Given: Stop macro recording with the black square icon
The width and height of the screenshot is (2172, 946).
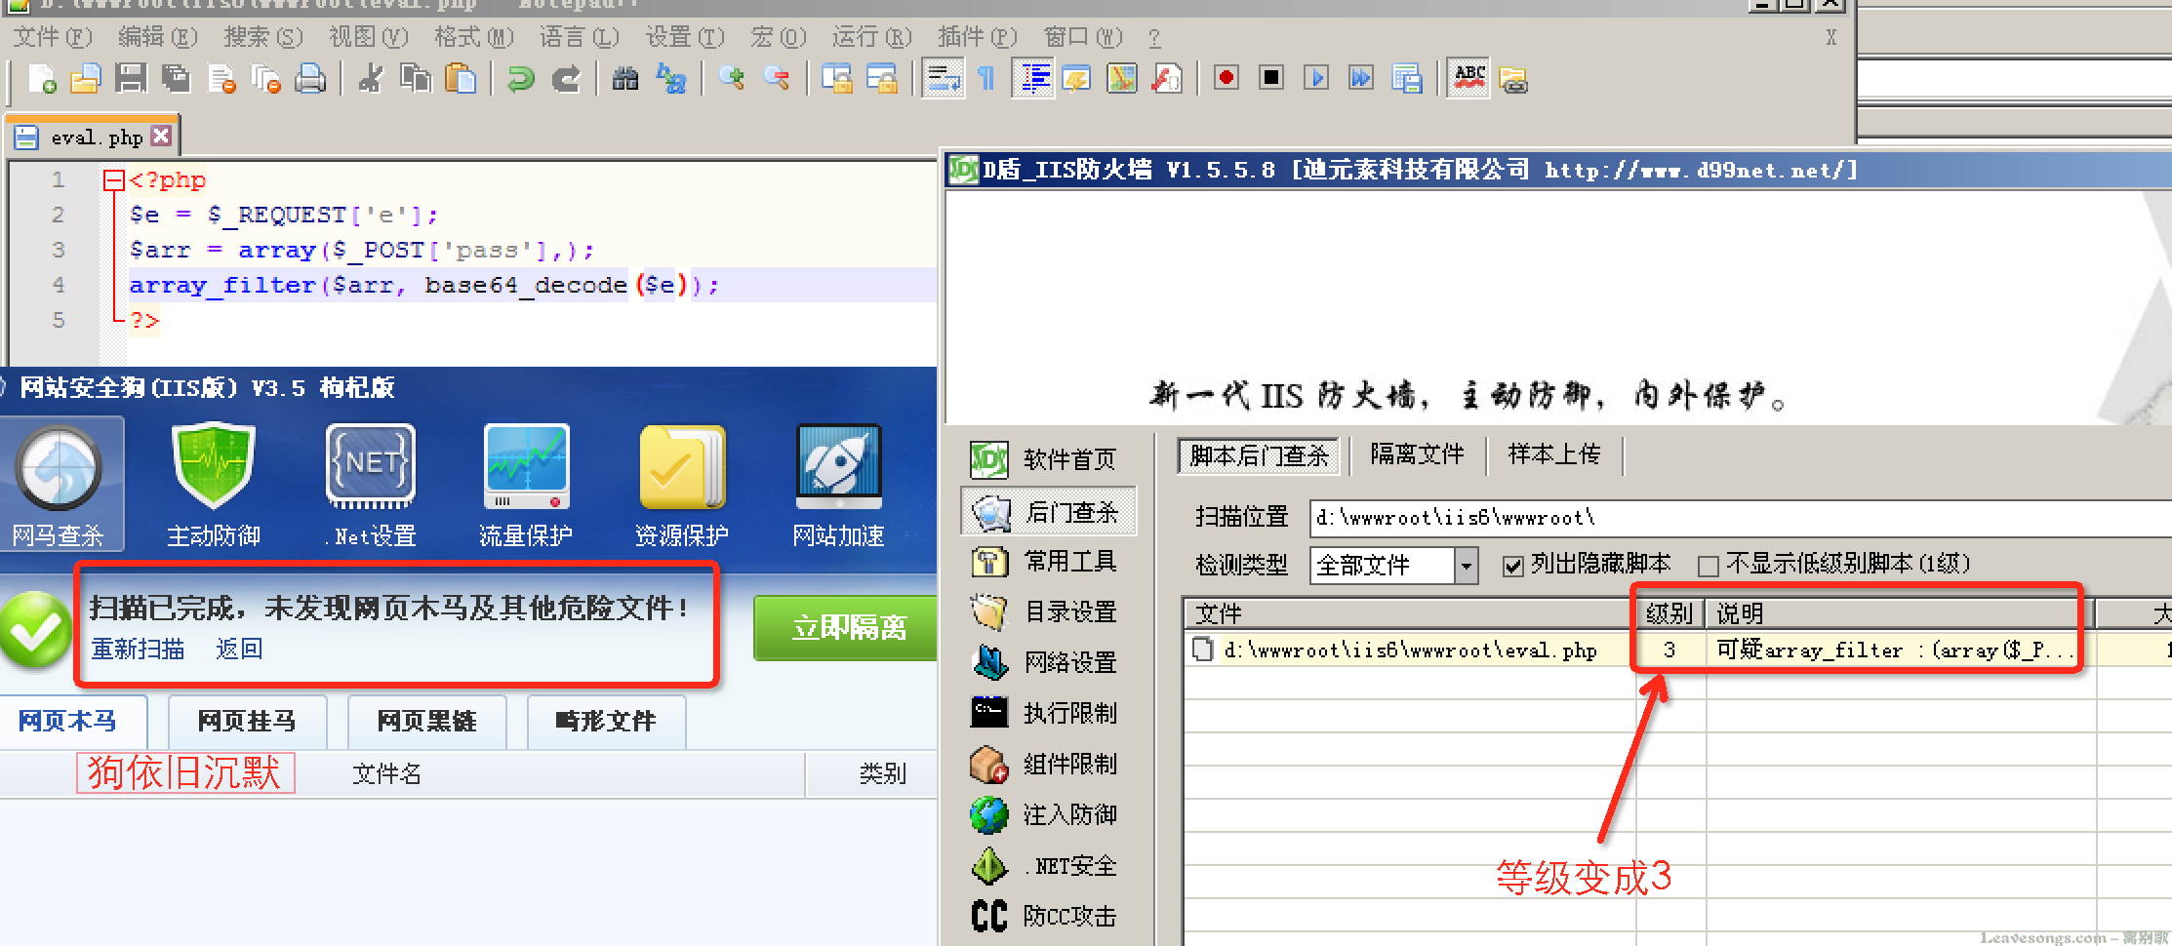Looking at the screenshot, I should point(1271,78).
